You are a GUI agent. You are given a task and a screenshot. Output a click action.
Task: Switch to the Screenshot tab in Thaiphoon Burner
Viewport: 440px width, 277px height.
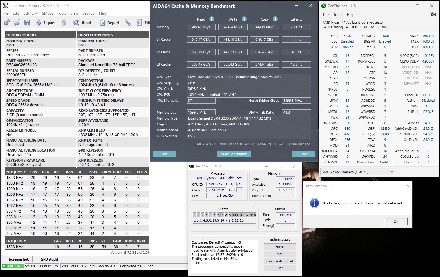(19, 259)
